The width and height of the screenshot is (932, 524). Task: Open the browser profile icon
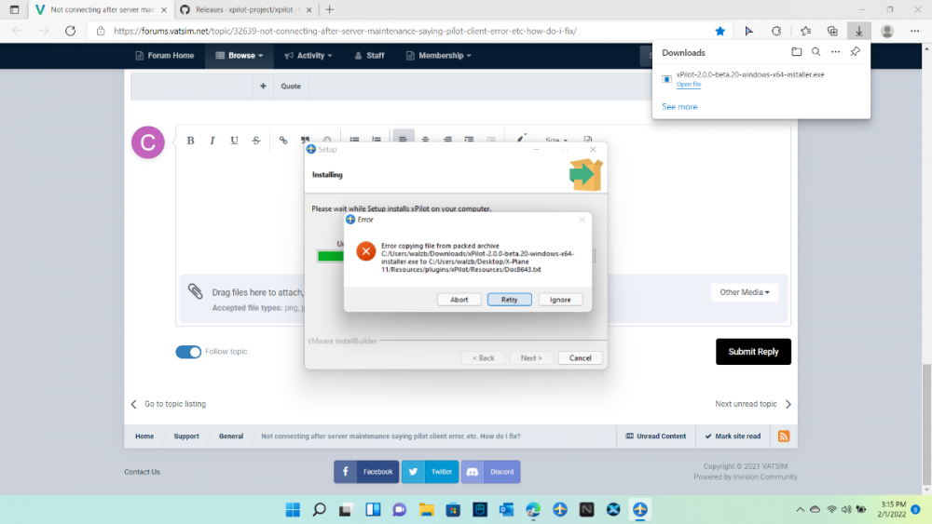(x=887, y=31)
